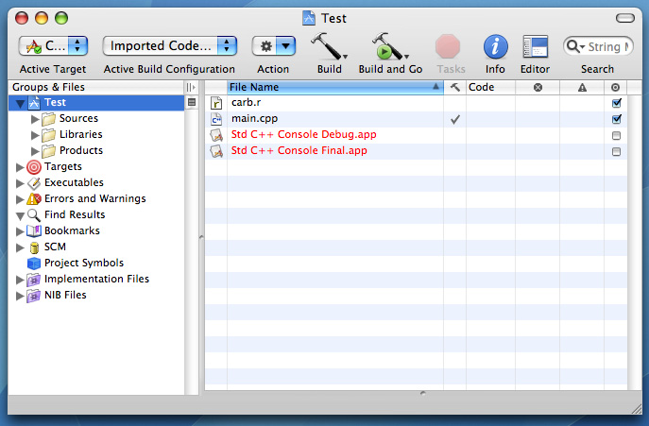Expand the Sources folder
This screenshot has width=649, height=426.
coord(36,119)
